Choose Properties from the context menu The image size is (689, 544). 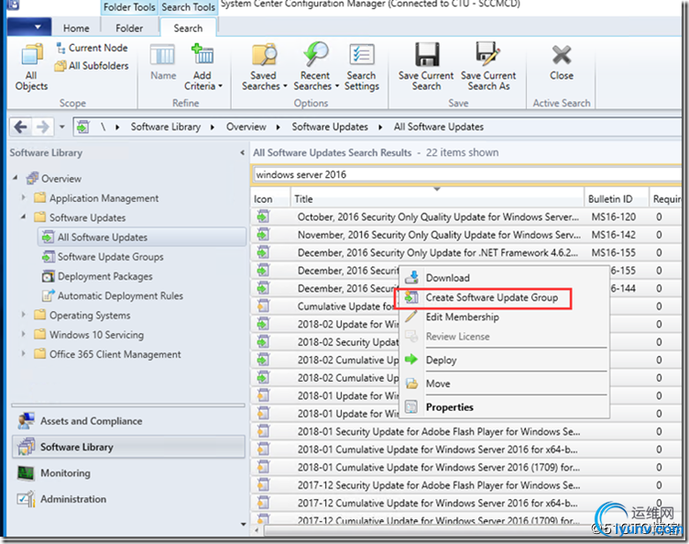[504, 407]
